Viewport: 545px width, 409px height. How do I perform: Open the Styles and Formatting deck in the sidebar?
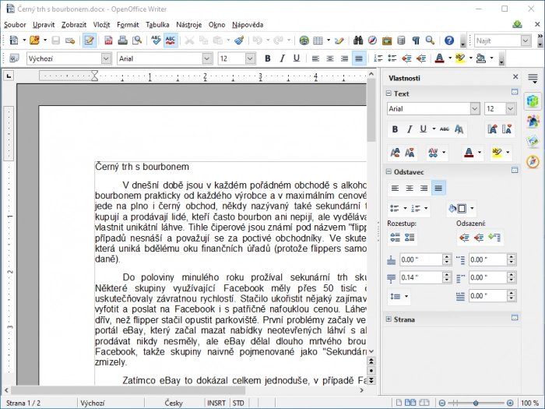[533, 121]
